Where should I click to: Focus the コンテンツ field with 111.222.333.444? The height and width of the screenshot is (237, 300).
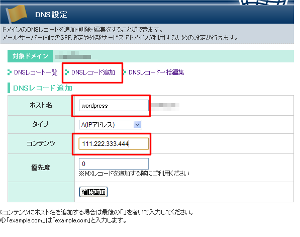point(114,144)
